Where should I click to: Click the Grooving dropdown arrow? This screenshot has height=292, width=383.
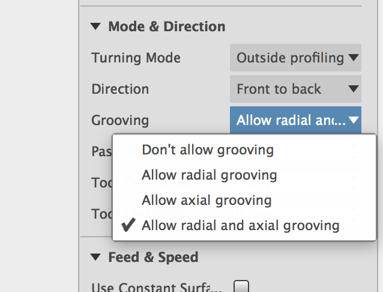(353, 120)
